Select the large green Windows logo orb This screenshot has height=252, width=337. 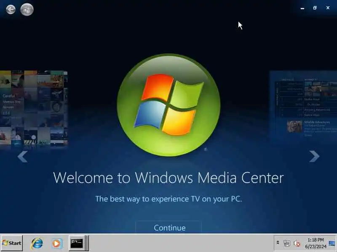[168, 105]
